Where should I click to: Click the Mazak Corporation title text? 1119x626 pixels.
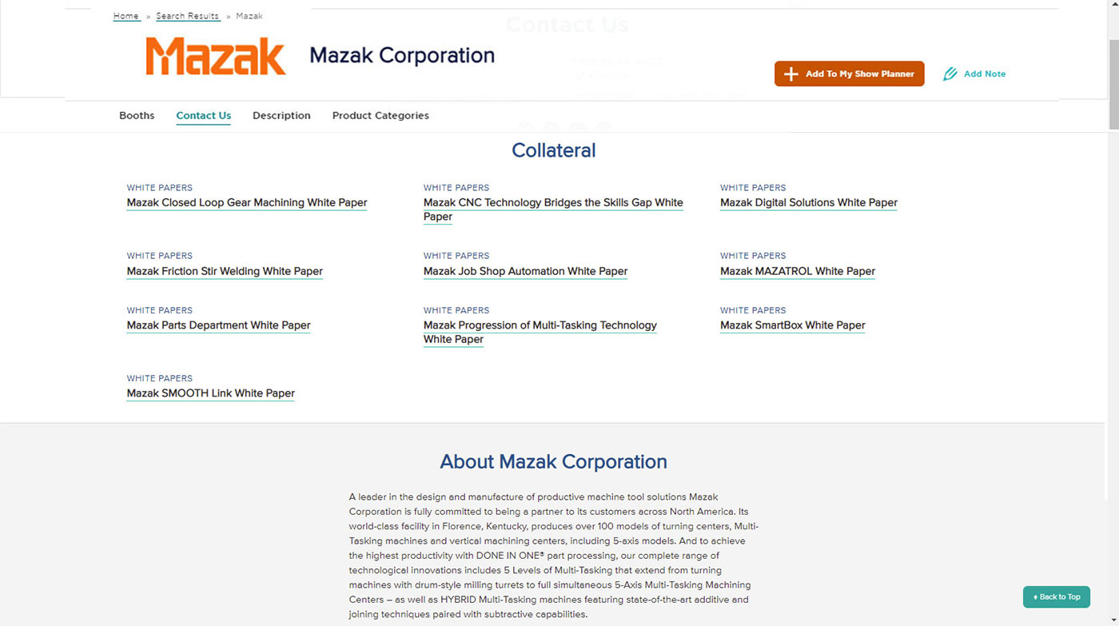pyautogui.click(x=402, y=55)
